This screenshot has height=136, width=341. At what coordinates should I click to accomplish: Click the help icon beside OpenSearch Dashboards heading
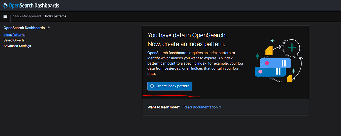coord(48,28)
